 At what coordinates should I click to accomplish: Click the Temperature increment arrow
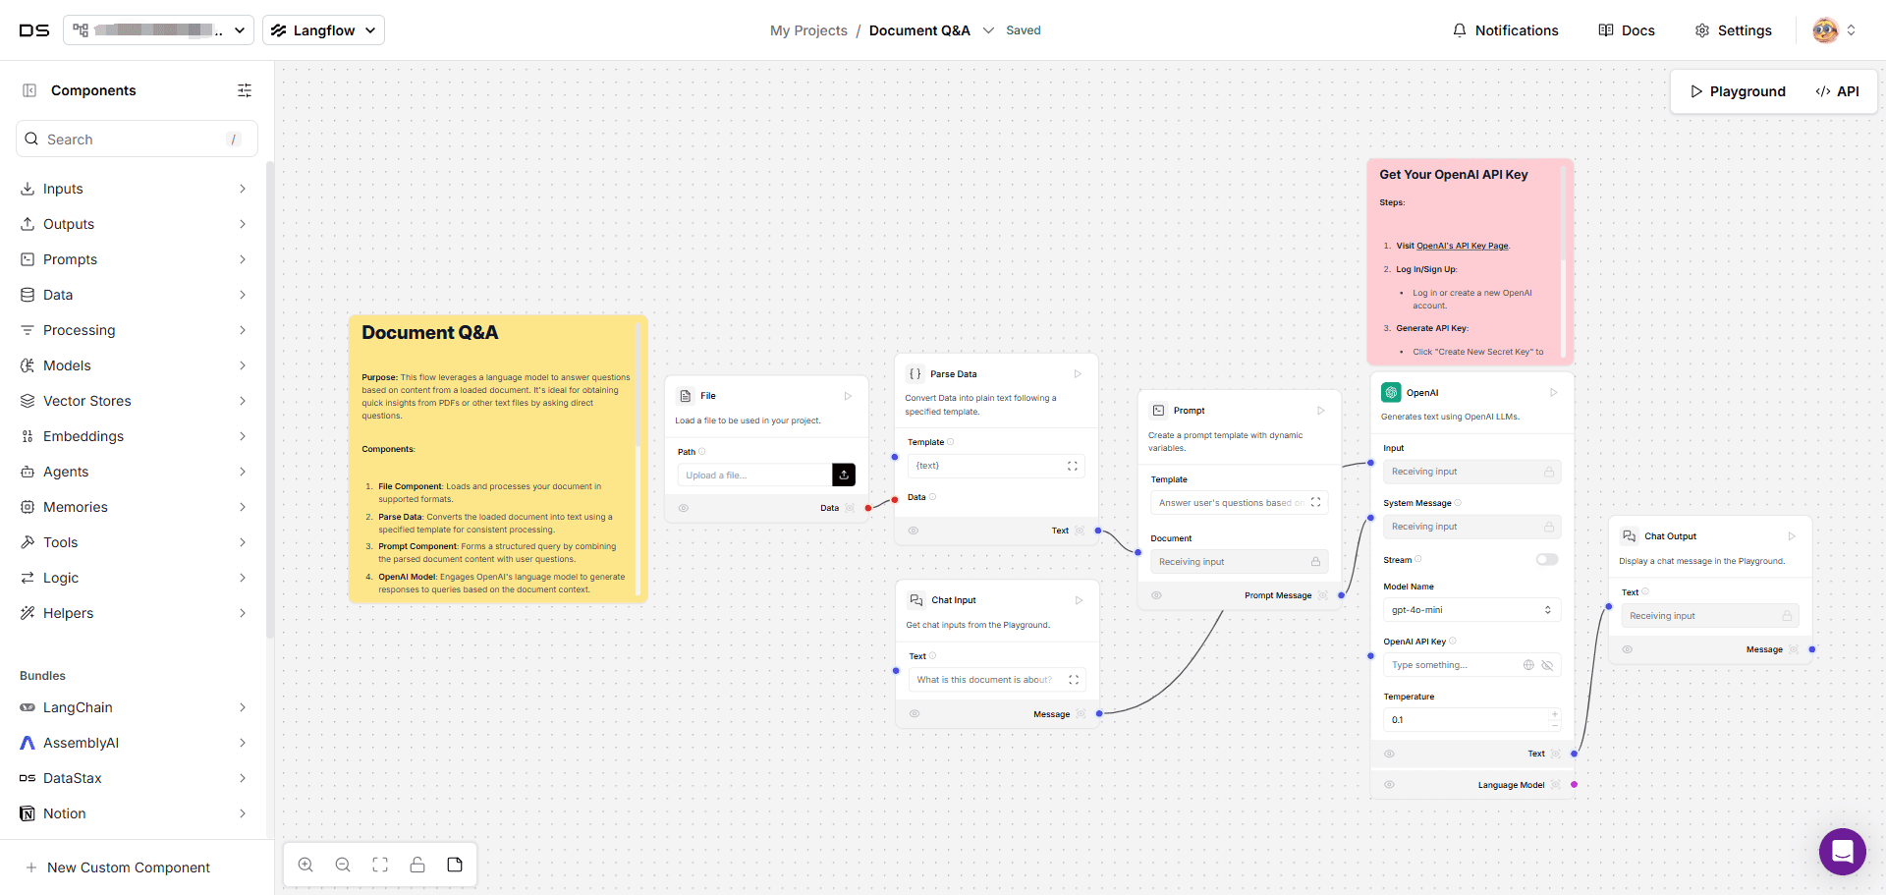pyautogui.click(x=1555, y=715)
